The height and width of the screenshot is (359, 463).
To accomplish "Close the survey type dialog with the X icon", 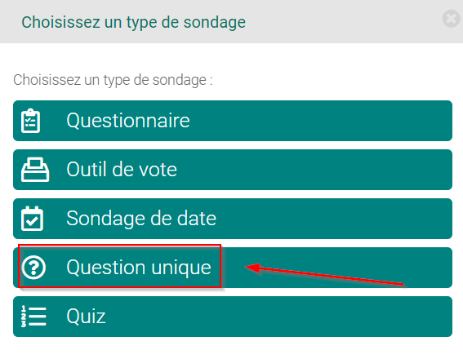I will click(452, 18).
